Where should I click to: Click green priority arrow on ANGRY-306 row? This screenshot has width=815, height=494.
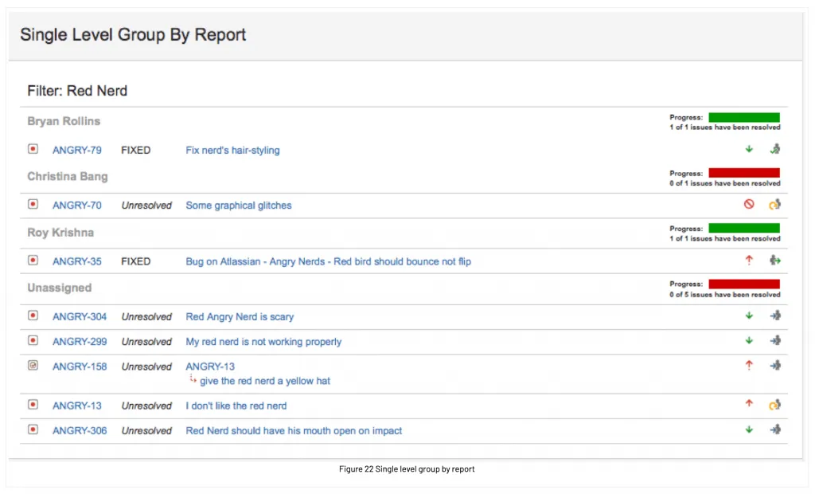coord(749,429)
